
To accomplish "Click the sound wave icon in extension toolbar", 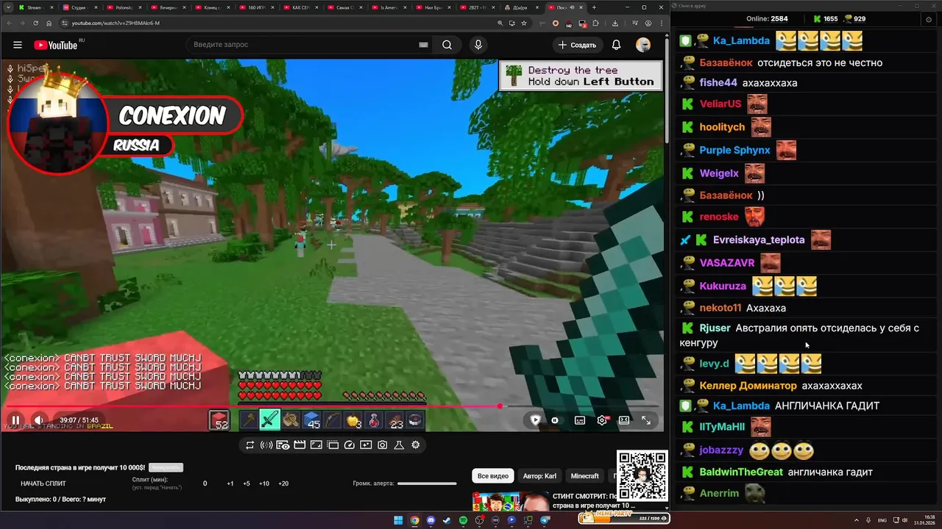I will [266, 445].
